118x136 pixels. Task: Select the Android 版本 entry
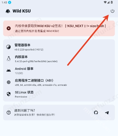coord(59,70)
